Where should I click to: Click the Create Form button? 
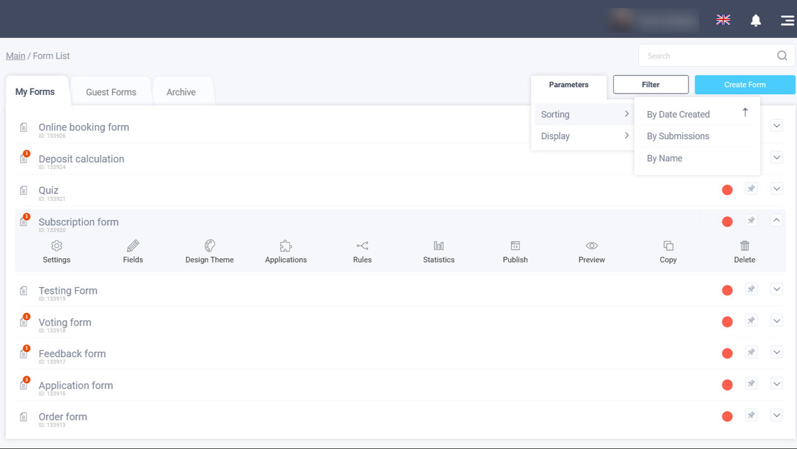(745, 85)
